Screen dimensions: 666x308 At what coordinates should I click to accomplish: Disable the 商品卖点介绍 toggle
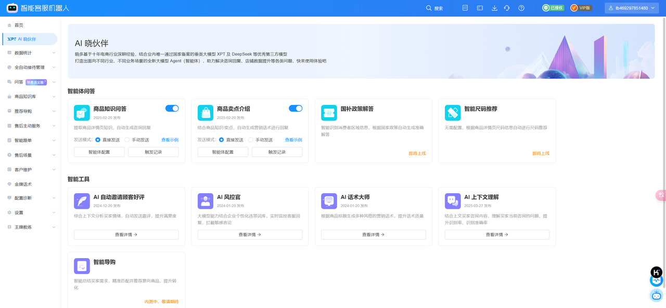295,108
